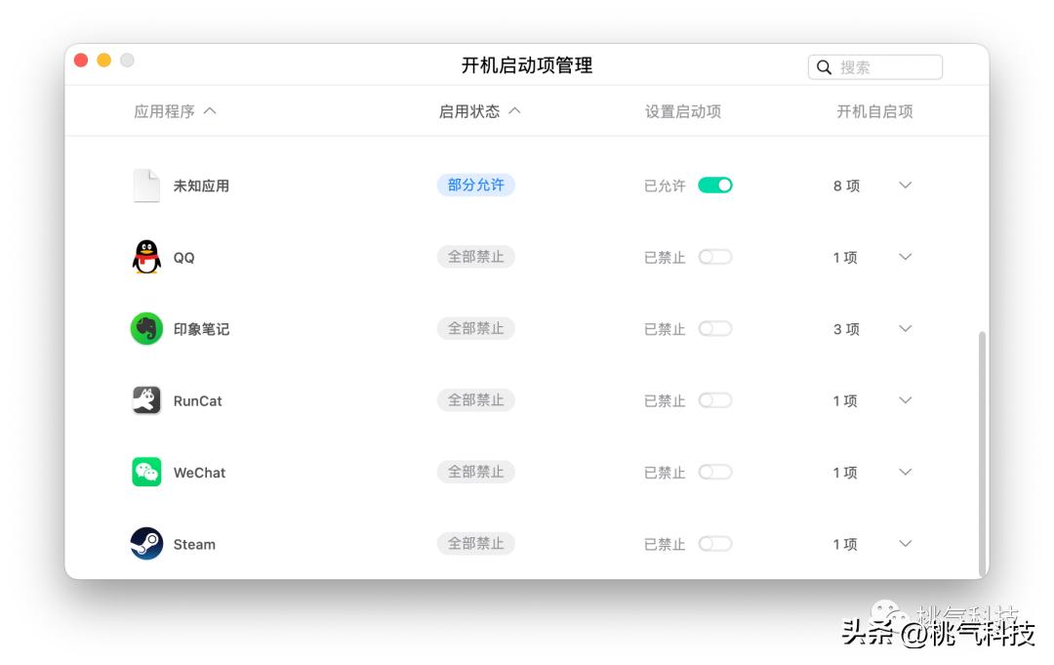Expand the 印象笔记 row details
The height and width of the screenshot is (665, 1054).
pyautogui.click(x=905, y=329)
